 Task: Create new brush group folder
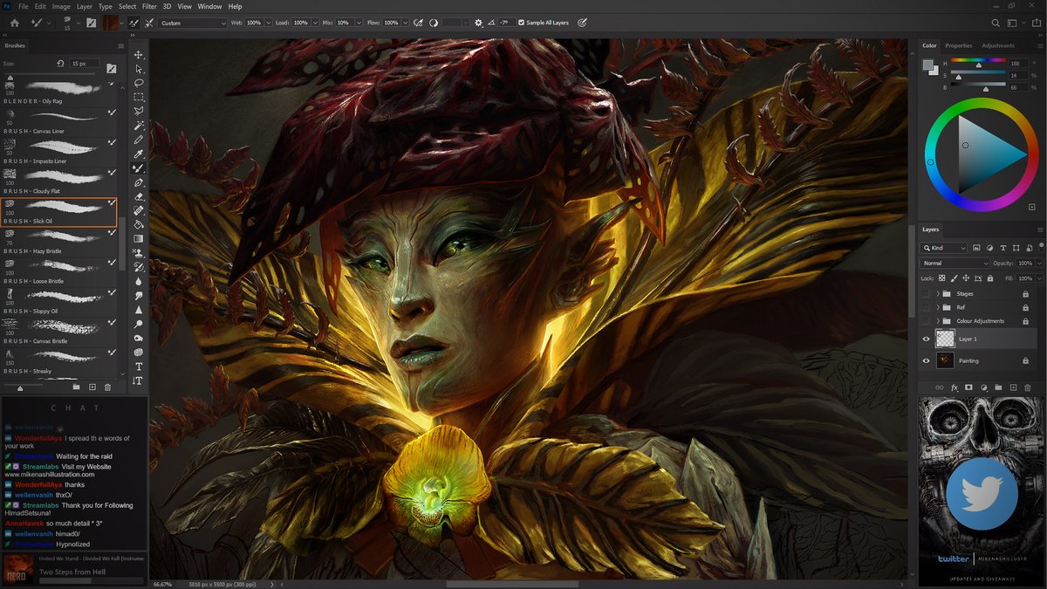tap(76, 387)
